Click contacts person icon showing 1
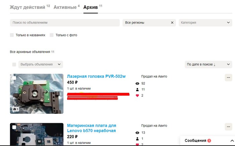Screen dimensions: 235x146 tap(137, 139)
